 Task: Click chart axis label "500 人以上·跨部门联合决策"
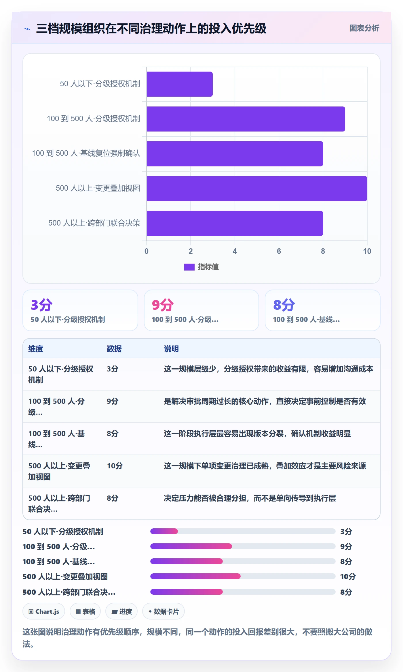(x=94, y=223)
